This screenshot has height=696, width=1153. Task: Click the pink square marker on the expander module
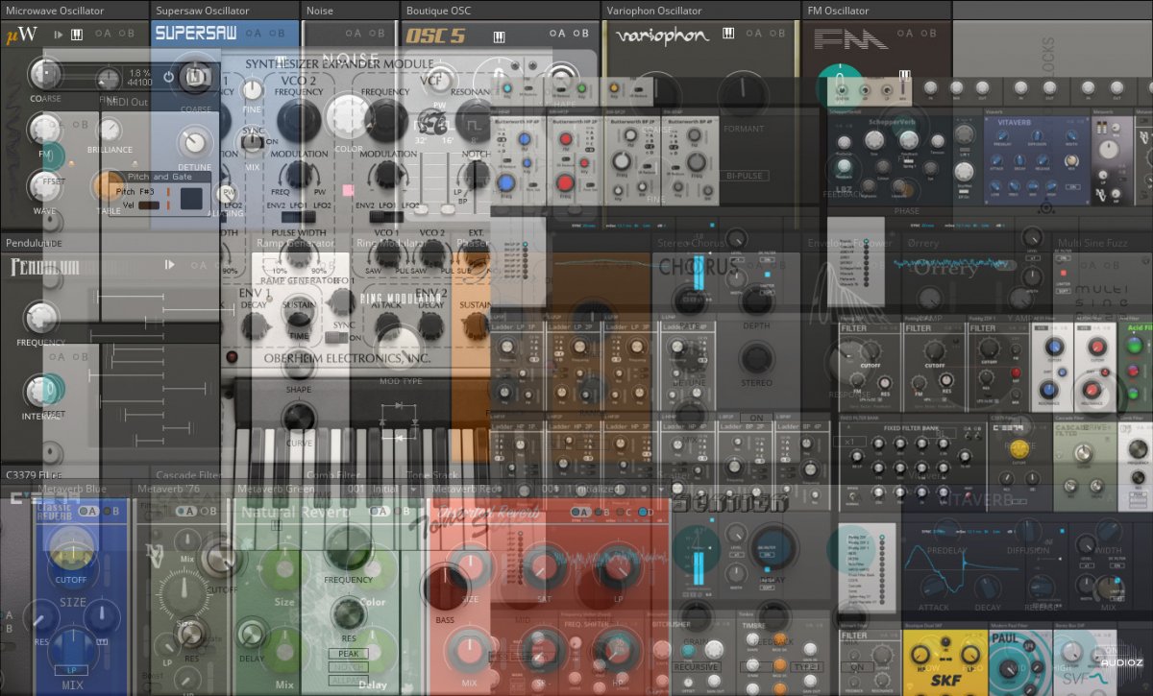pos(347,190)
